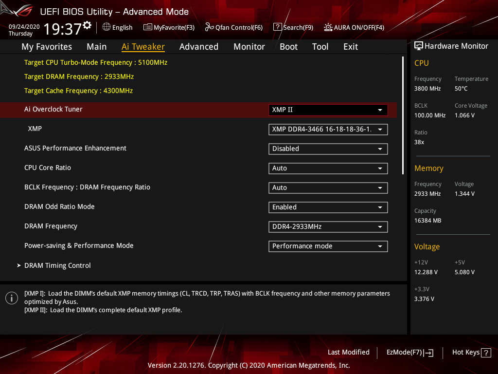Click CPU temperature value 50°C
Viewport: 498px width, 374px height.
pyautogui.click(x=461, y=89)
